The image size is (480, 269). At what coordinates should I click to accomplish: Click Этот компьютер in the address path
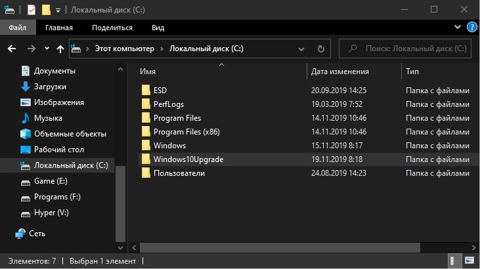(124, 49)
